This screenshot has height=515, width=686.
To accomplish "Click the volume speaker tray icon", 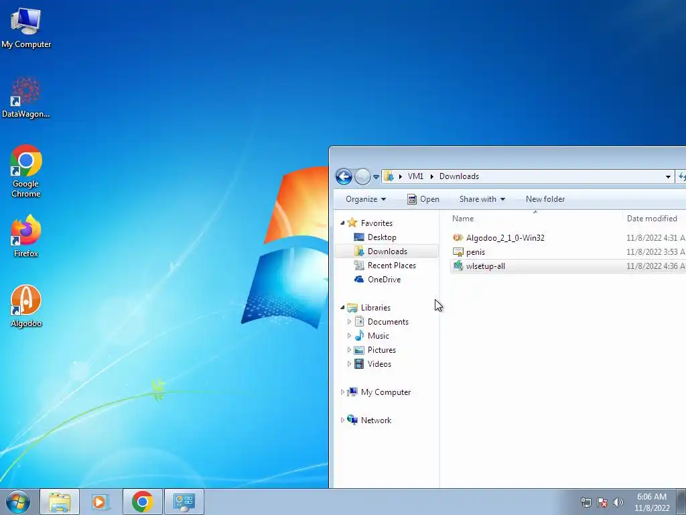I will [x=618, y=502].
